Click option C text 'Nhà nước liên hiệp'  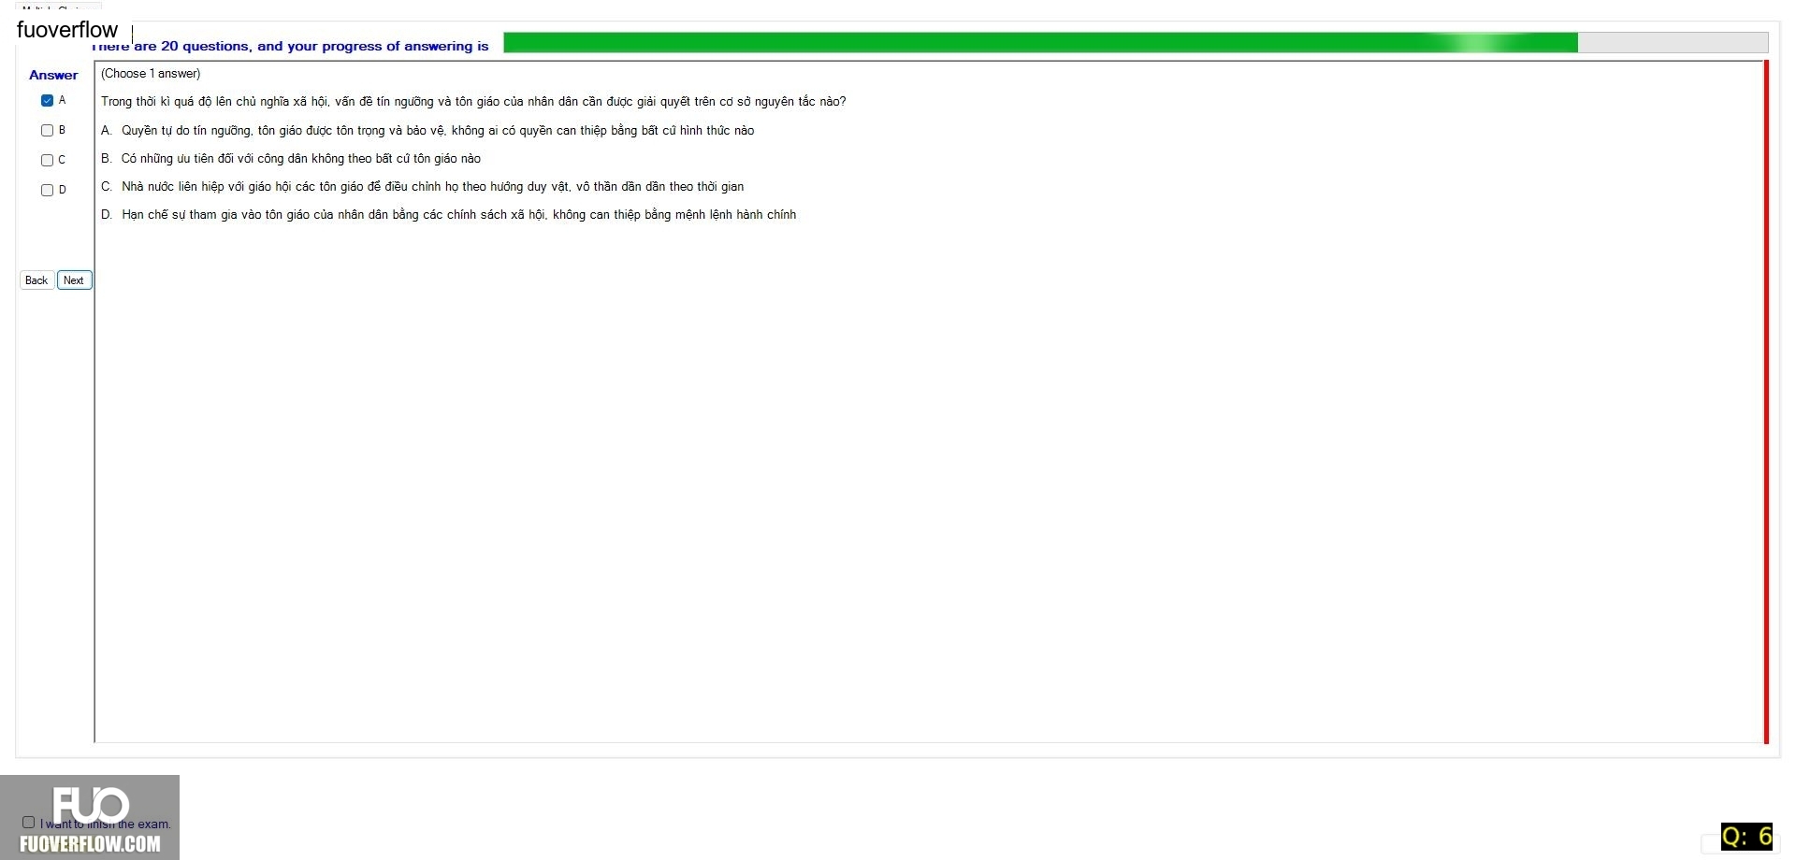click(433, 187)
